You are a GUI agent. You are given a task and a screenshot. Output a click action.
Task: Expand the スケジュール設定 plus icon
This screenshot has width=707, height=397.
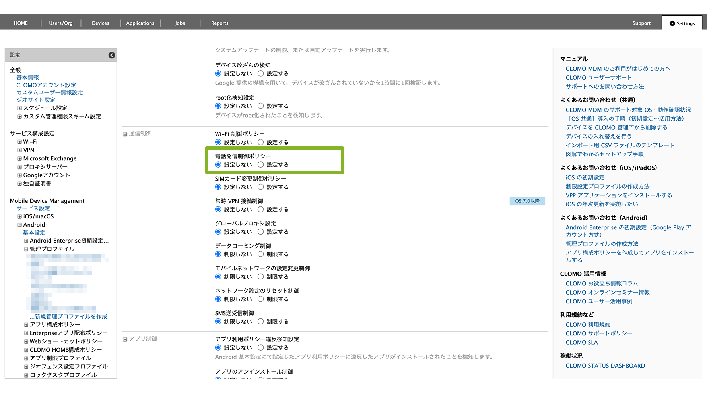(x=19, y=108)
